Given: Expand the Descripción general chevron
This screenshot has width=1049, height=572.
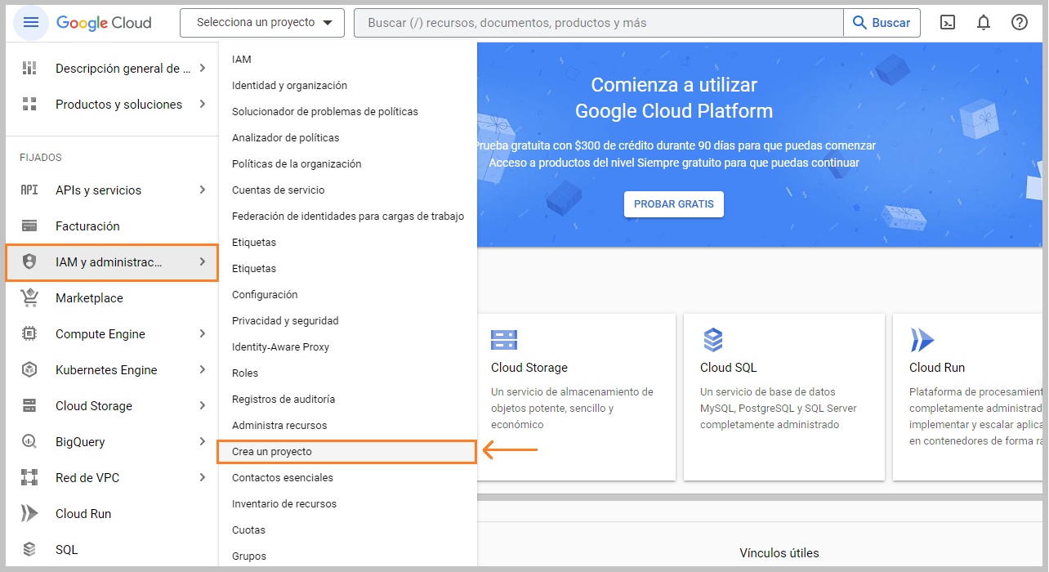Looking at the screenshot, I should coord(203,69).
